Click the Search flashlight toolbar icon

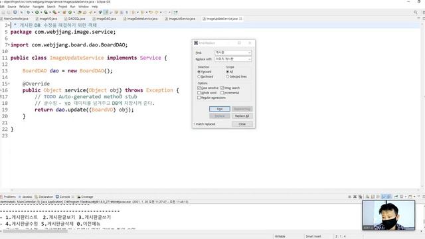point(90,12)
